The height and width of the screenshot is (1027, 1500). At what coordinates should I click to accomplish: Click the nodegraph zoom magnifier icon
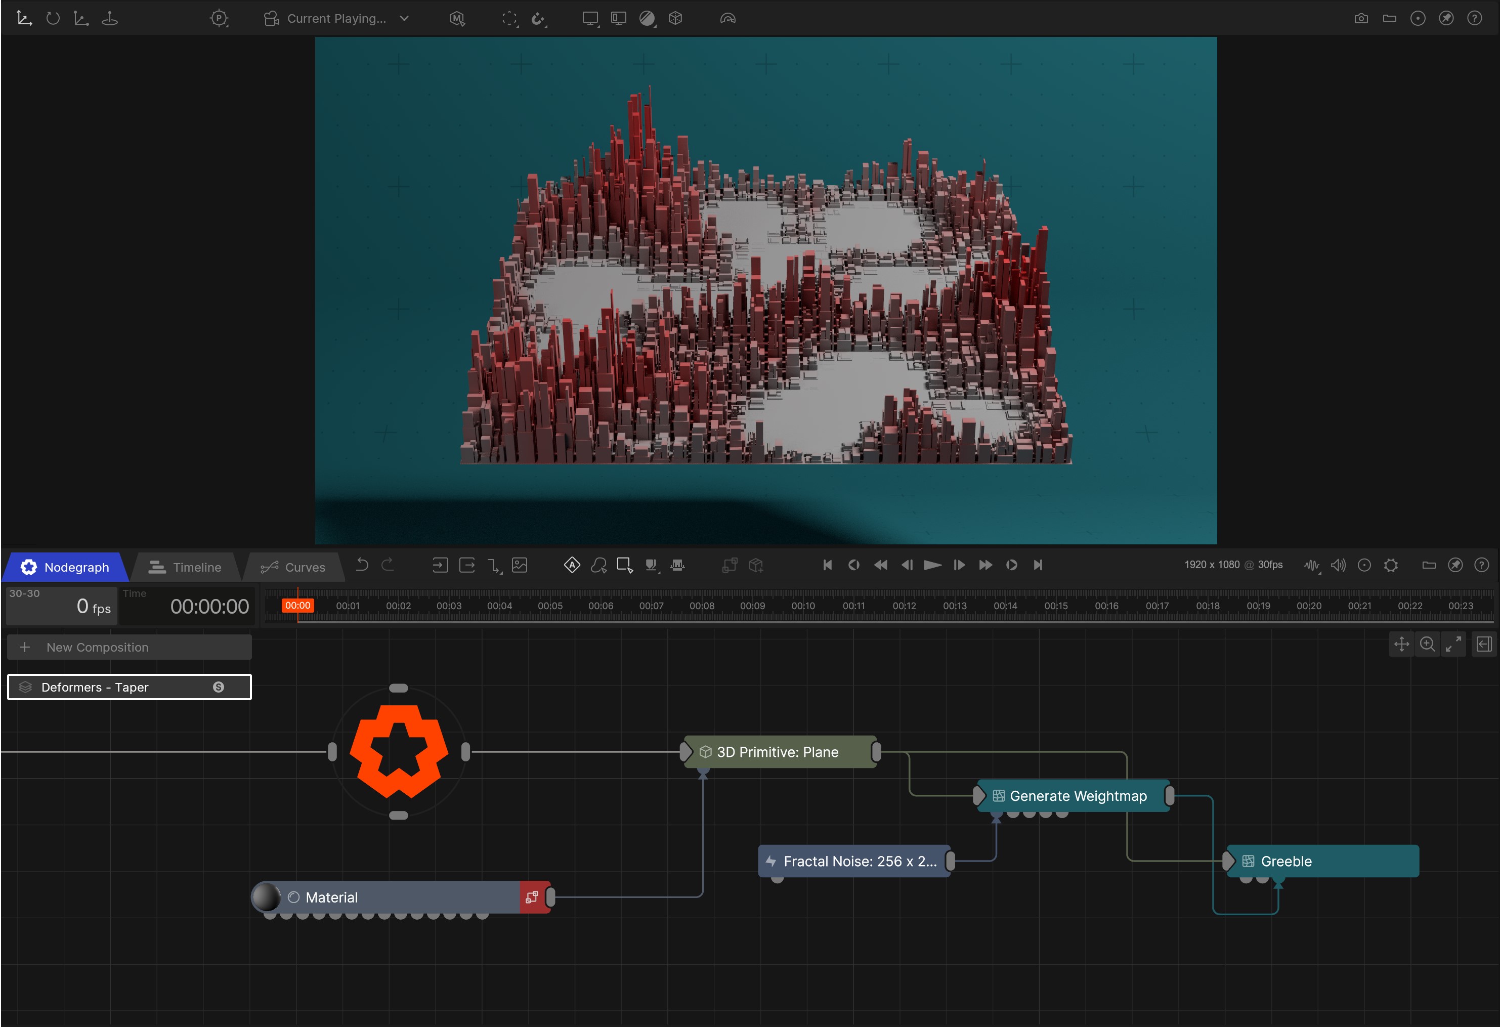pos(1428,644)
